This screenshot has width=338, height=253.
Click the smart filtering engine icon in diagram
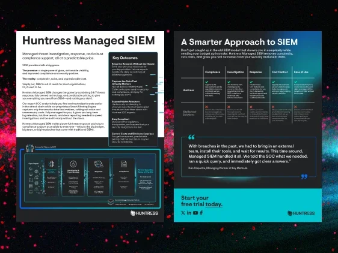51,164
